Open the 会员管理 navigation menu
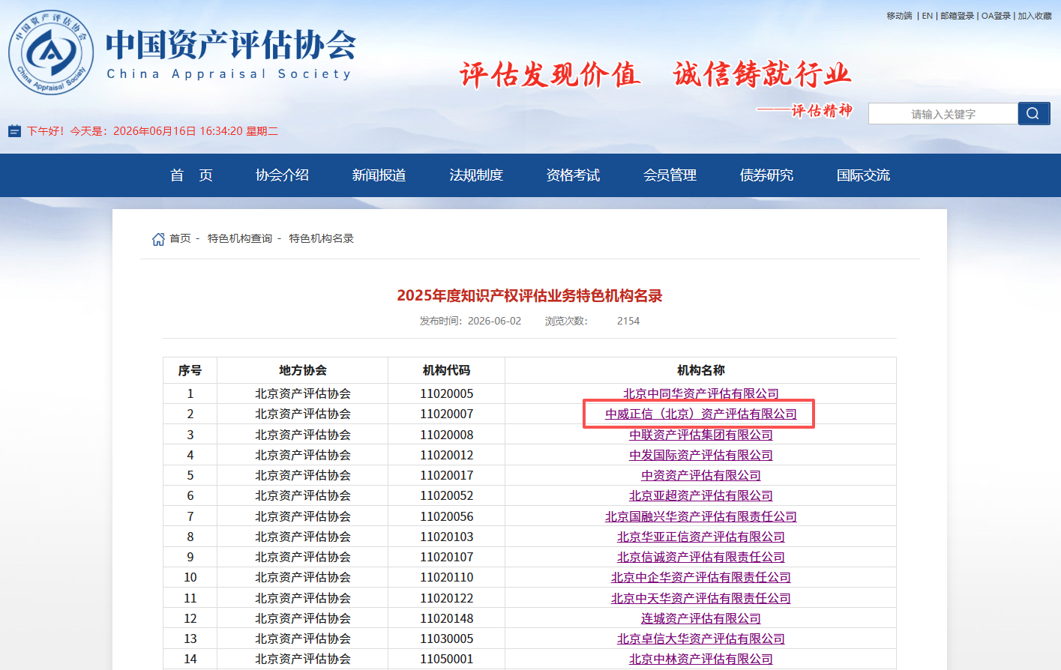The height and width of the screenshot is (670, 1061). click(x=670, y=175)
